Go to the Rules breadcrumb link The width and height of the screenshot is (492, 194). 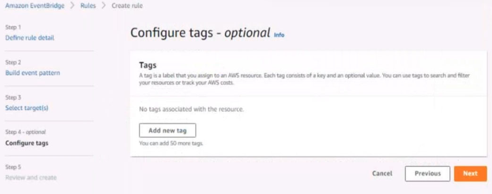(x=88, y=6)
